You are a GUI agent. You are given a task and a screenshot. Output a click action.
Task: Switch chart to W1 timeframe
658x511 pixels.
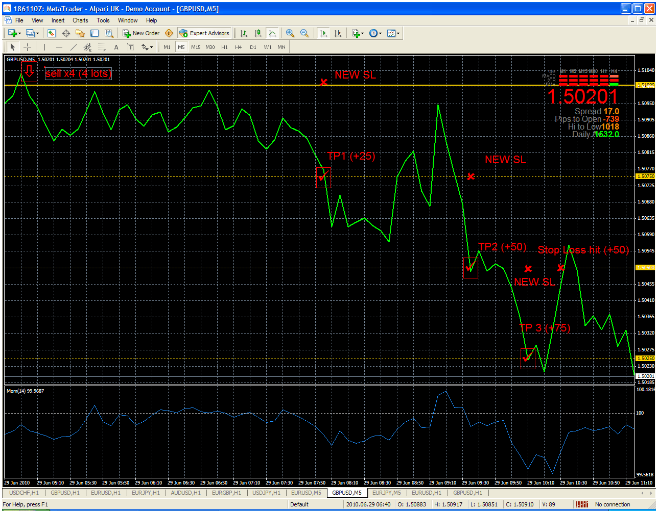pos(267,47)
